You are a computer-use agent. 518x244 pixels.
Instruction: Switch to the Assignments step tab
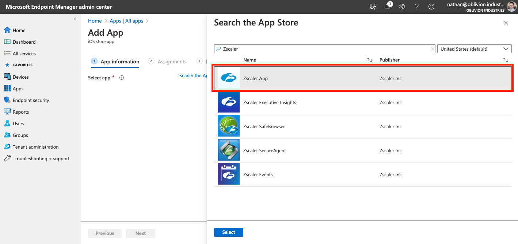click(x=172, y=62)
